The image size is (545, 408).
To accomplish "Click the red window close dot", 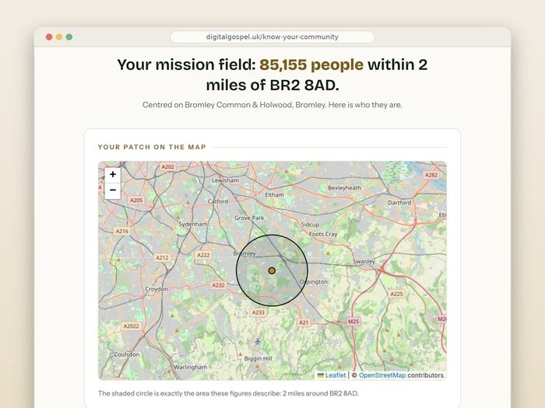I will (x=49, y=37).
